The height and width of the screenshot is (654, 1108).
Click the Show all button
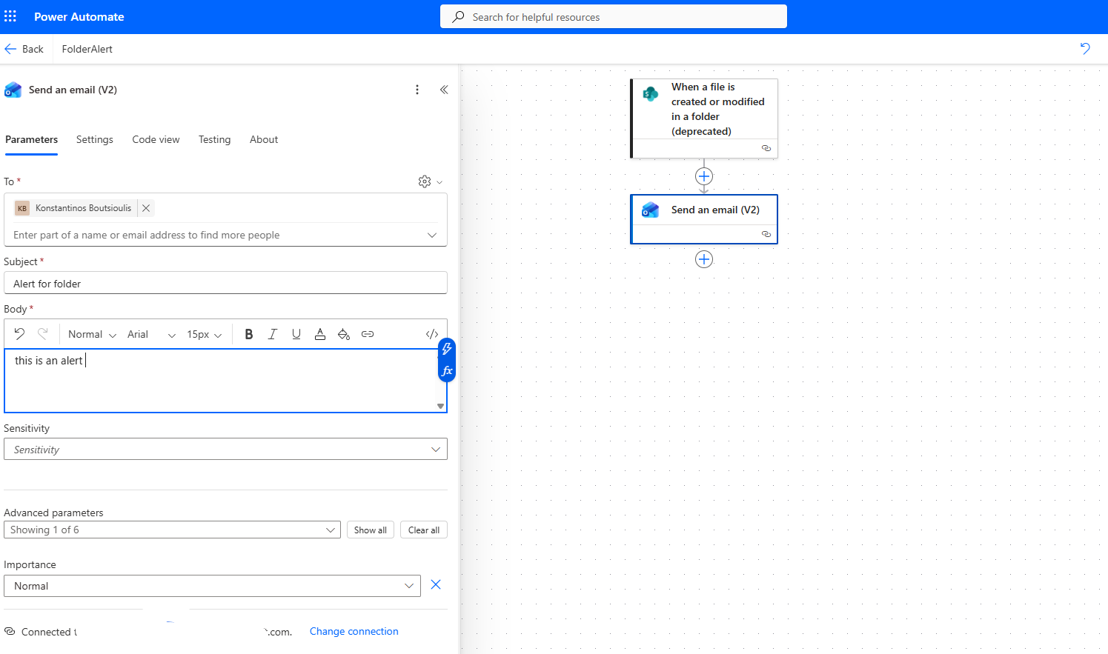click(x=370, y=530)
